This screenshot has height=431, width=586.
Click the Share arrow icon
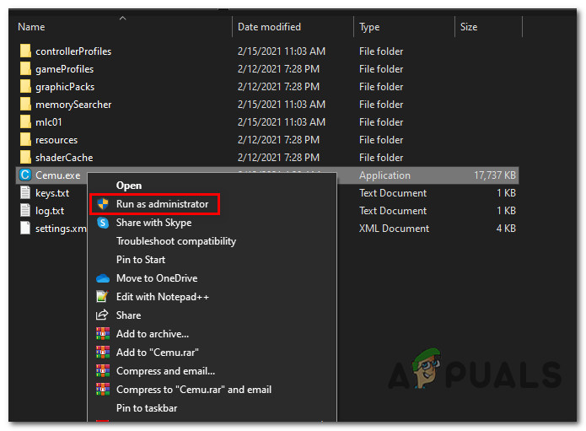click(102, 315)
